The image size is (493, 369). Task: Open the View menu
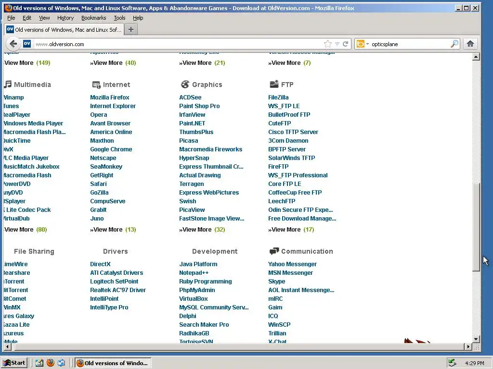pos(44,18)
